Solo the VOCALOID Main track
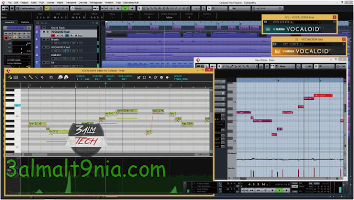Image resolution: width=354 pixels, height=200 pixels. point(48,32)
